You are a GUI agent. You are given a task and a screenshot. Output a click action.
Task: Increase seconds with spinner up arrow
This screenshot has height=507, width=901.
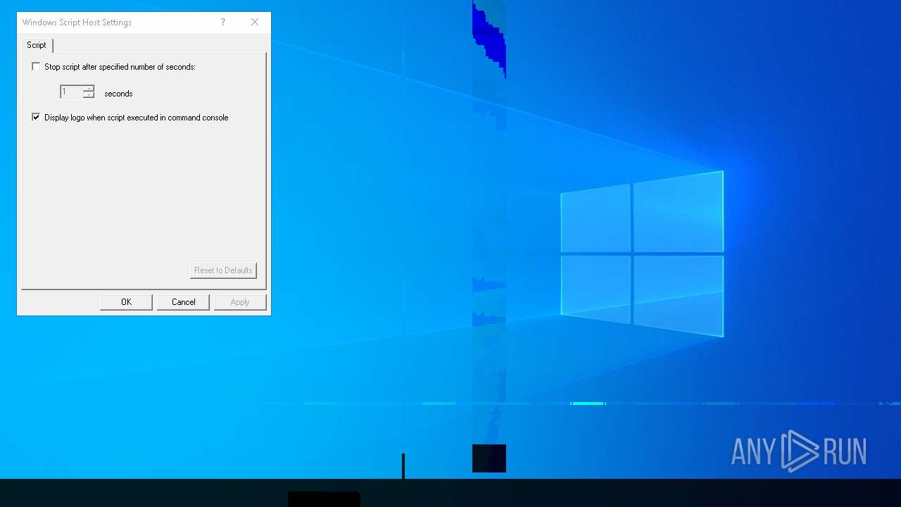click(89, 89)
